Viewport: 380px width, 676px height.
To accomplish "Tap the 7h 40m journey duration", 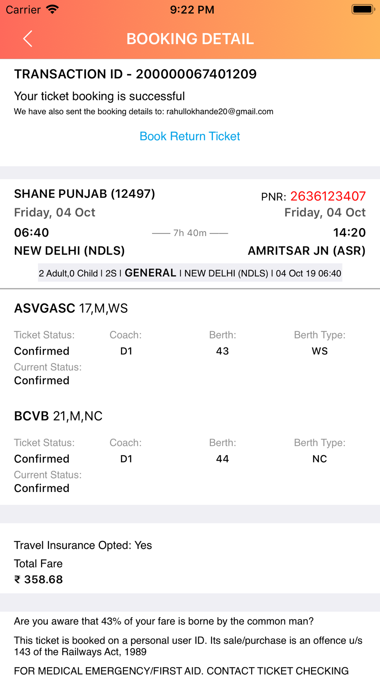I will click(190, 233).
